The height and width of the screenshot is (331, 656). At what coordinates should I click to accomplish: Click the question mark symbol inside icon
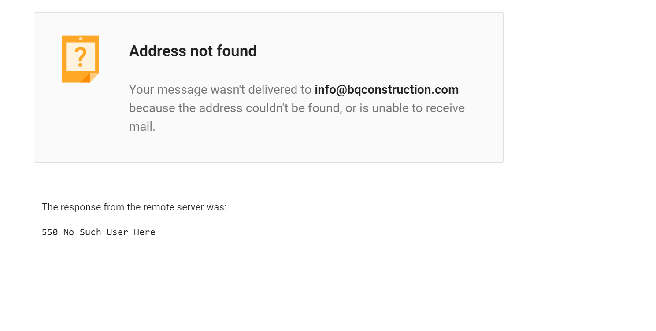tap(80, 57)
